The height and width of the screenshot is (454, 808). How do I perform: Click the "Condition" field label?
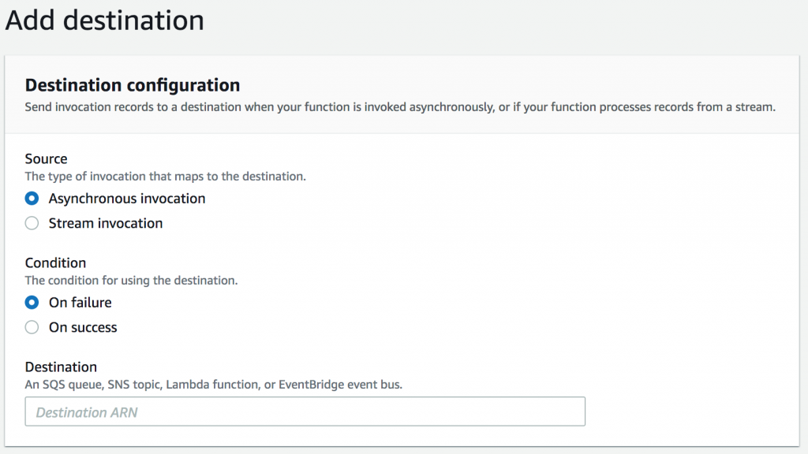(x=56, y=262)
